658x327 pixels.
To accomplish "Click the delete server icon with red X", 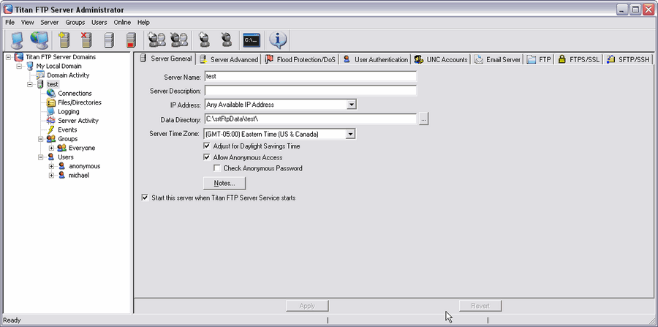I will click(86, 40).
